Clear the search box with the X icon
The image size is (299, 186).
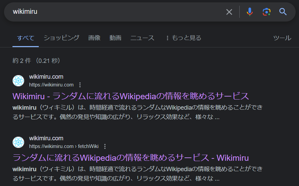[229, 12]
